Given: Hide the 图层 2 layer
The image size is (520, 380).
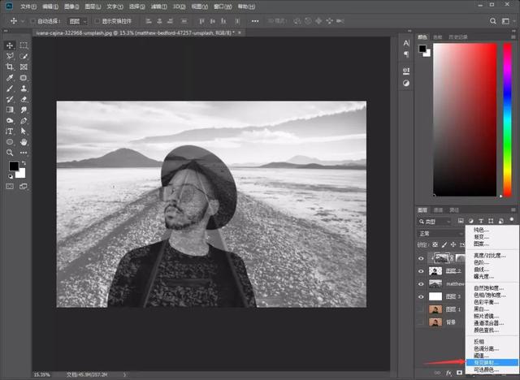Looking at the screenshot, I should (x=421, y=271).
